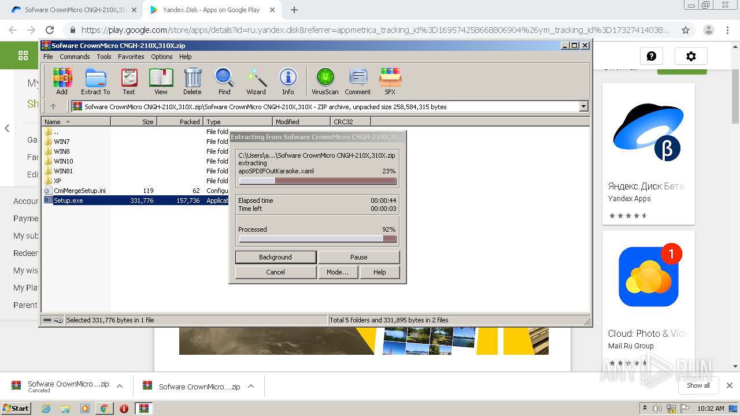The width and height of the screenshot is (740, 416).
Task: Go up one folder level arrow
Action: tap(53, 106)
